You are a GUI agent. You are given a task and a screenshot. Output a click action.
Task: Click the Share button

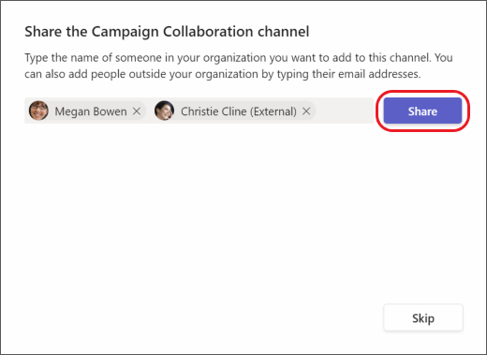pyautogui.click(x=422, y=111)
